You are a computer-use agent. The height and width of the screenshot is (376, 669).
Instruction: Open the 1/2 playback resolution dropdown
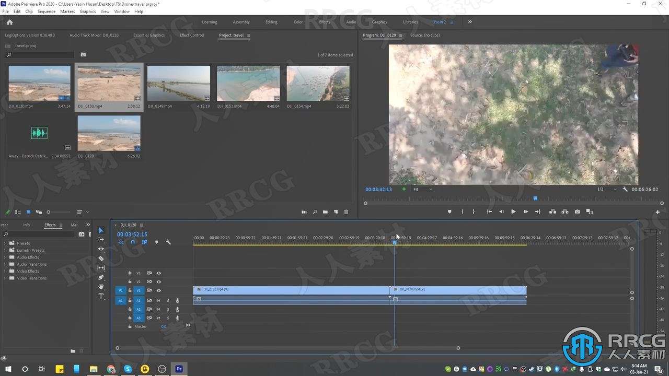point(607,189)
